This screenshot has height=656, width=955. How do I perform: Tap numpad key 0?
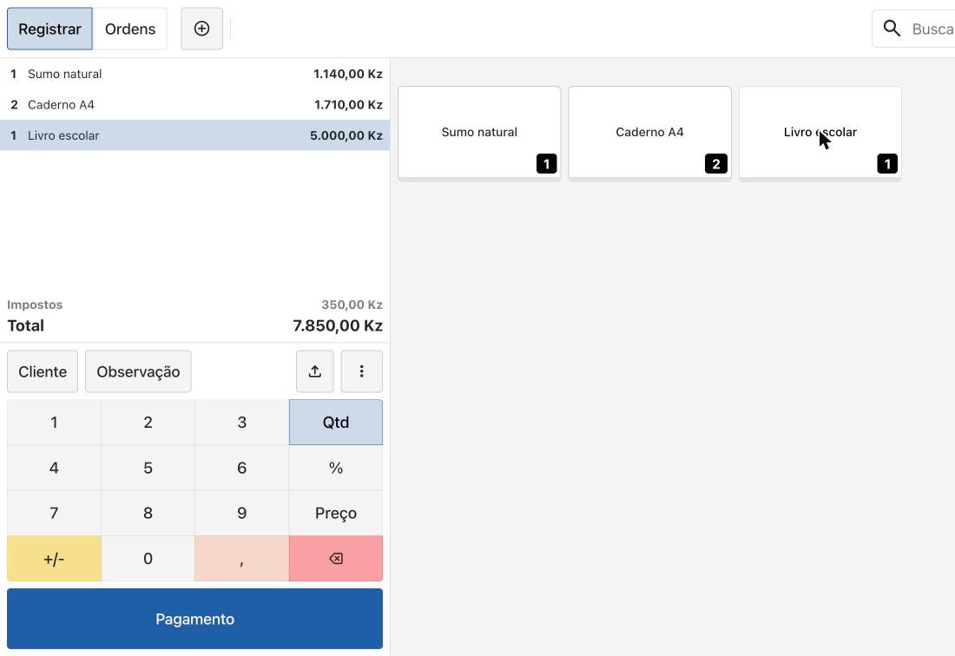(x=148, y=559)
